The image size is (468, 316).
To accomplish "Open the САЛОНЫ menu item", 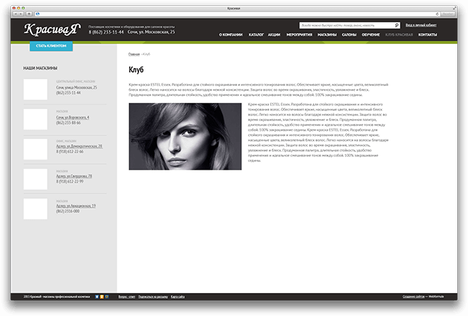I will [x=349, y=35].
